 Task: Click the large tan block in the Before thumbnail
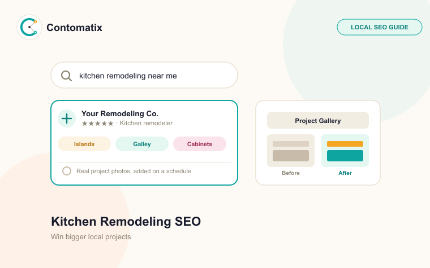[x=291, y=156]
